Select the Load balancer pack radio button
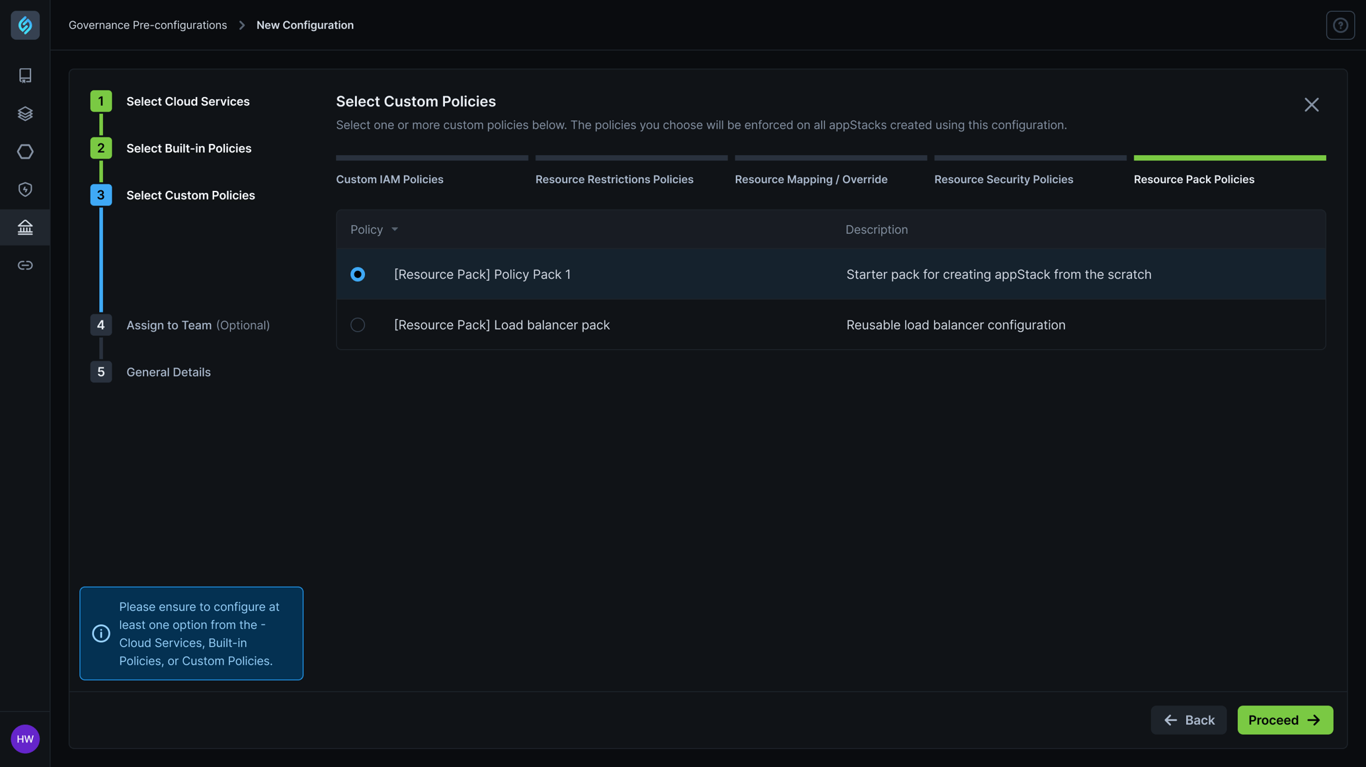Image resolution: width=1366 pixels, height=767 pixels. coord(358,324)
